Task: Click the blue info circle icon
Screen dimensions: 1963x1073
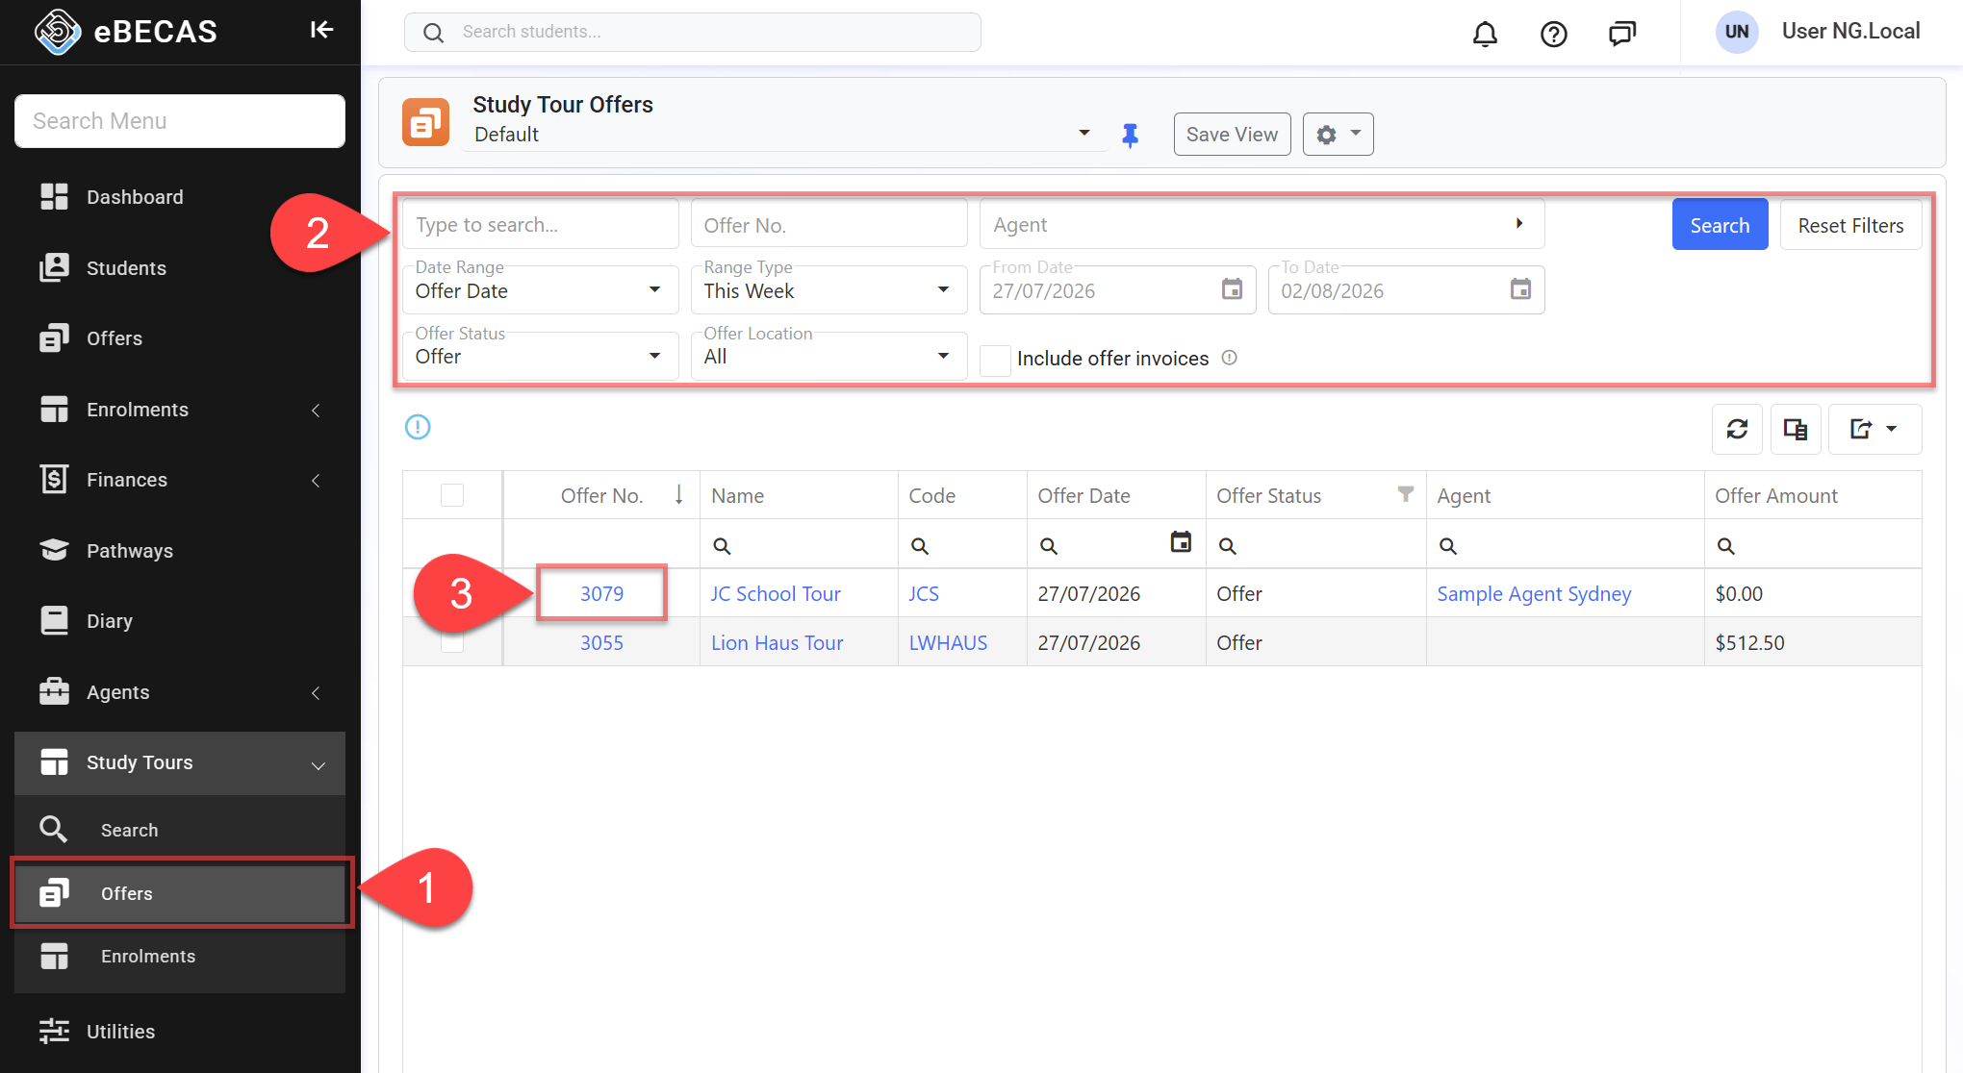Action: coord(418,427)
